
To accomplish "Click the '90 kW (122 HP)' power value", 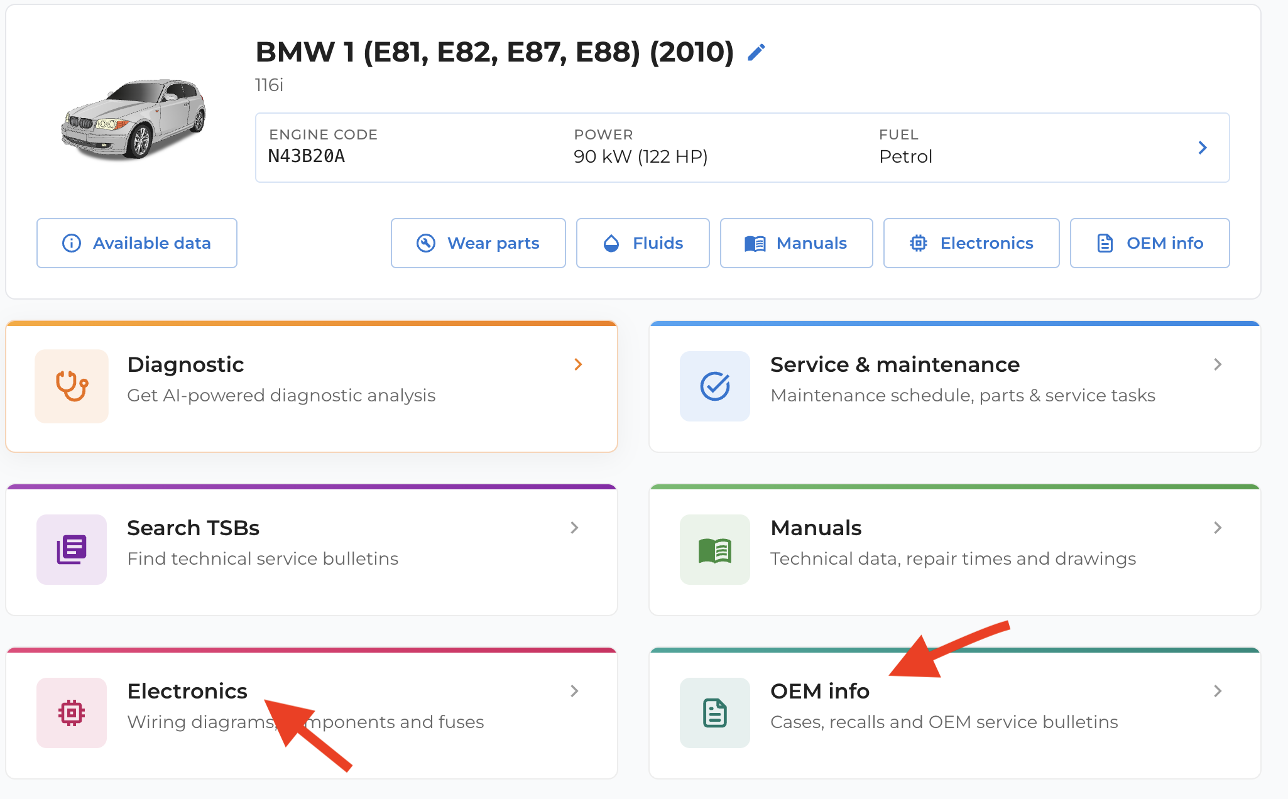I will [x=641, y=156].
